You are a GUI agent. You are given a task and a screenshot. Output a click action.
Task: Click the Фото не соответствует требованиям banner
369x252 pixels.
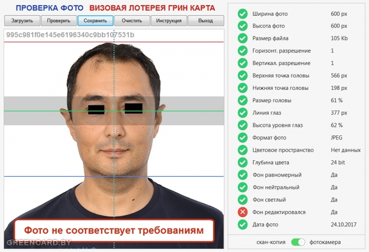[x=114, y=231]
